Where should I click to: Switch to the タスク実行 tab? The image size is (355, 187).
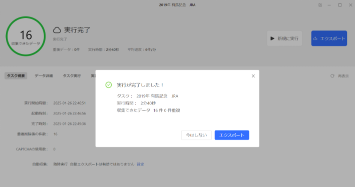point(72,75)
